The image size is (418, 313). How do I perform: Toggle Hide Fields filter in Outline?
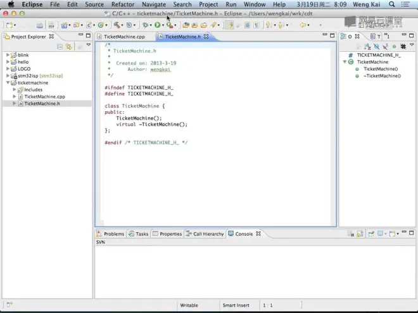pyautogui.click(x=376, y=47)
